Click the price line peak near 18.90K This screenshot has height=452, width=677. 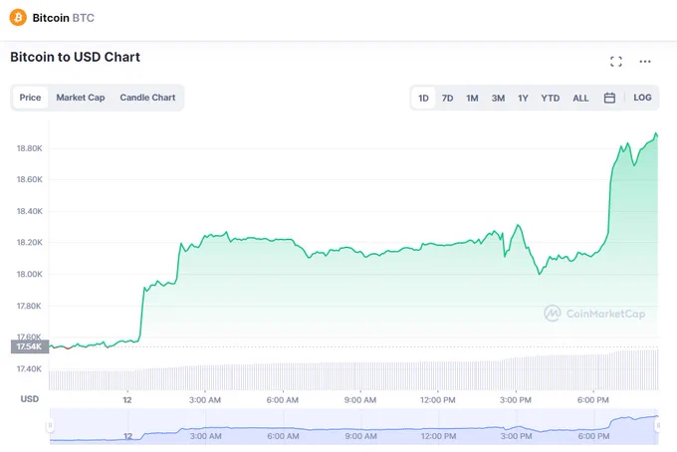pyautogui.click(x=656, y=133)
